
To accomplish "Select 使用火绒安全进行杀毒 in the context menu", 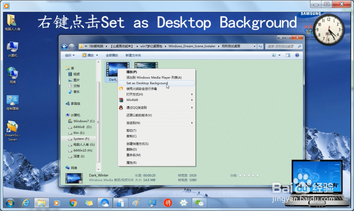I will tap(157, 89).
